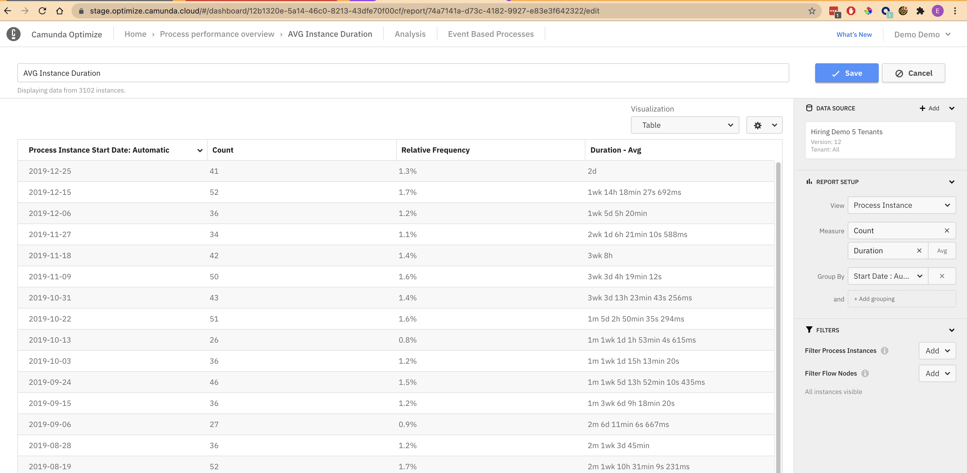
Task: Click the 2019-12-25 date cell
Action: tap(50, 171)
